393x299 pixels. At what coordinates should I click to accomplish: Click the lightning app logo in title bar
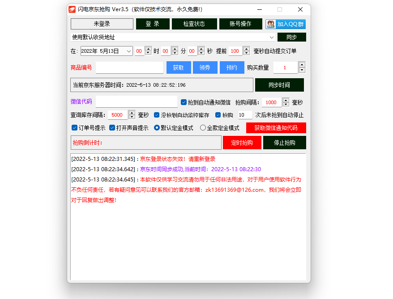[x=73, y=8]
